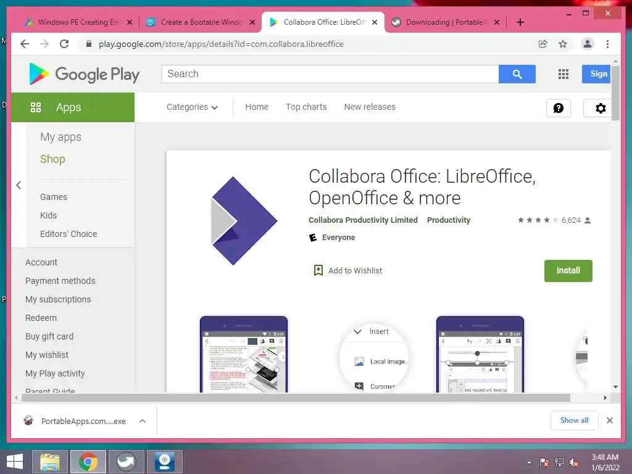Bookmark this page with the star icon

(563, 44)
